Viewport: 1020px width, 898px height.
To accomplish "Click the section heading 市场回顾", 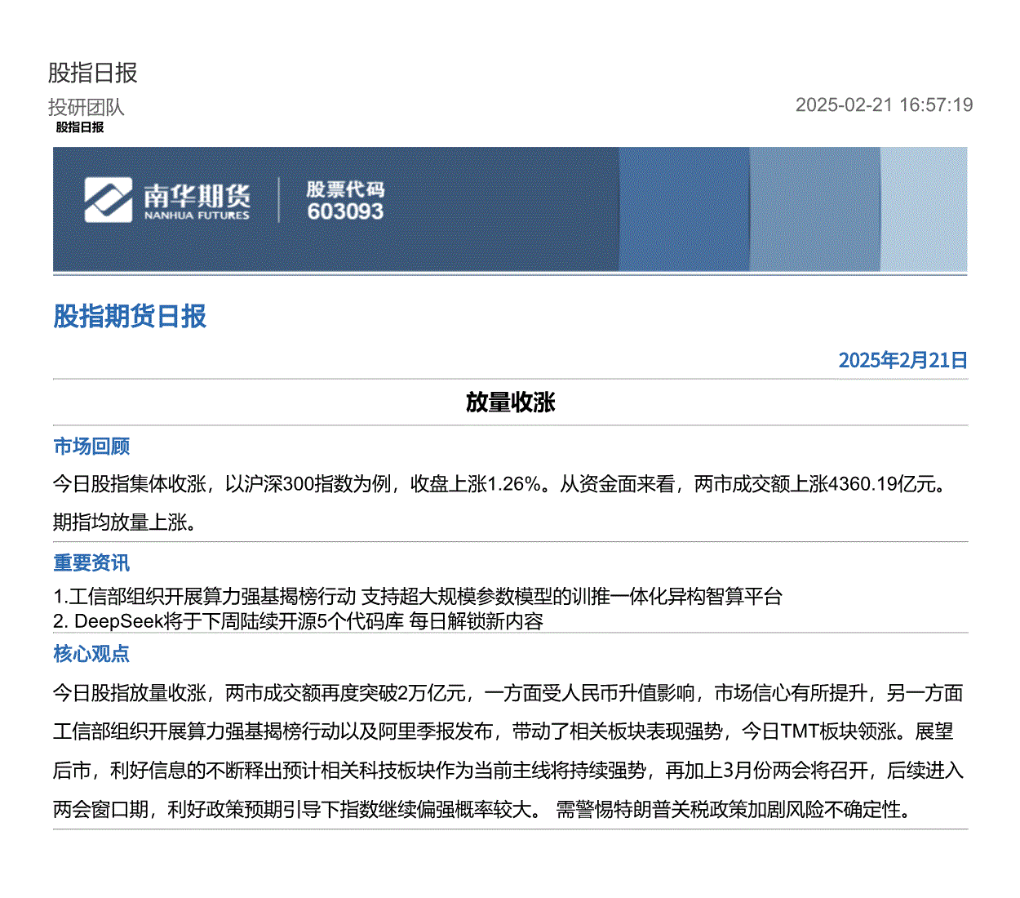I will point(91,446).
